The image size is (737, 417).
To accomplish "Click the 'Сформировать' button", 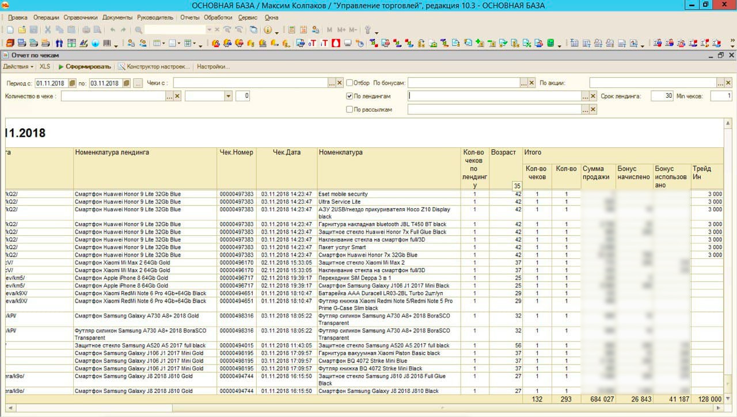I will 85,67.
